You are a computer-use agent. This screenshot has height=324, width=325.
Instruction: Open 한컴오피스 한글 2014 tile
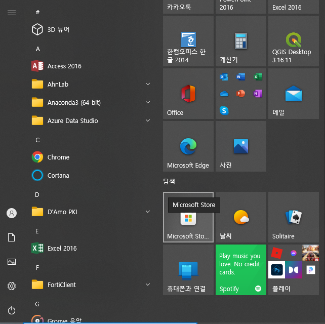tap(188, 41)
